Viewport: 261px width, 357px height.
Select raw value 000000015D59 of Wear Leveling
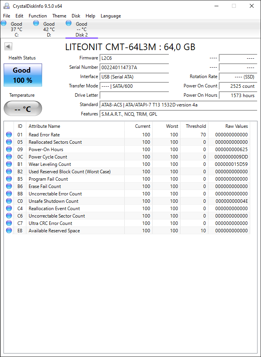231,164
